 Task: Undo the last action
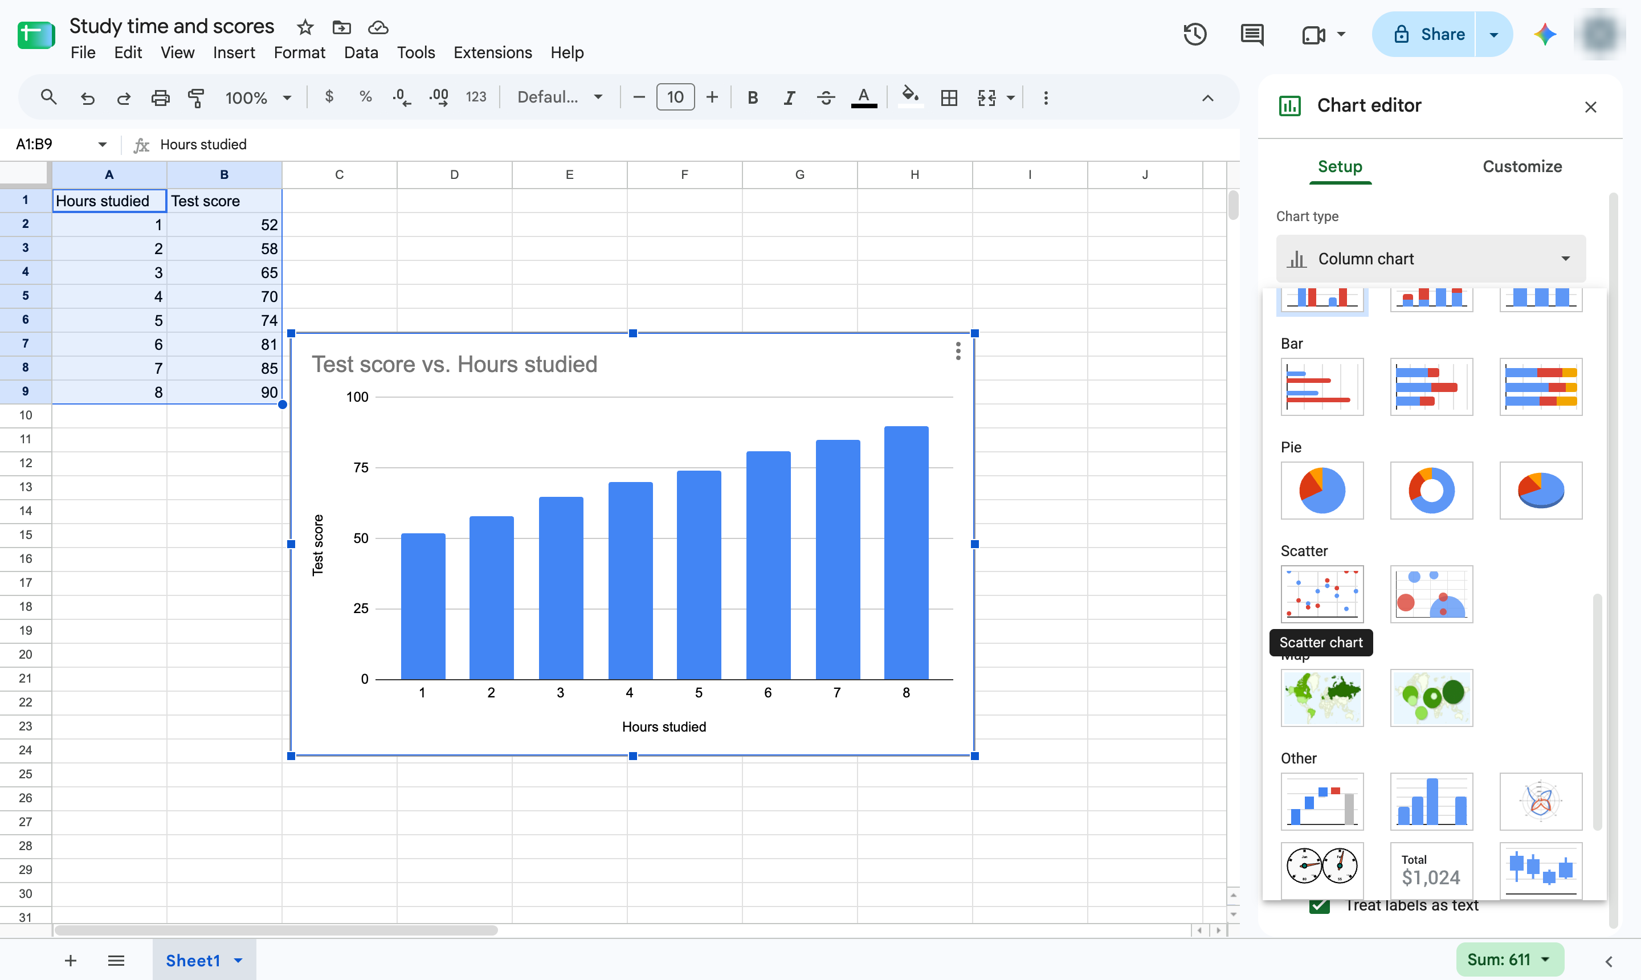pyautogui.click(x=87, y=98)
